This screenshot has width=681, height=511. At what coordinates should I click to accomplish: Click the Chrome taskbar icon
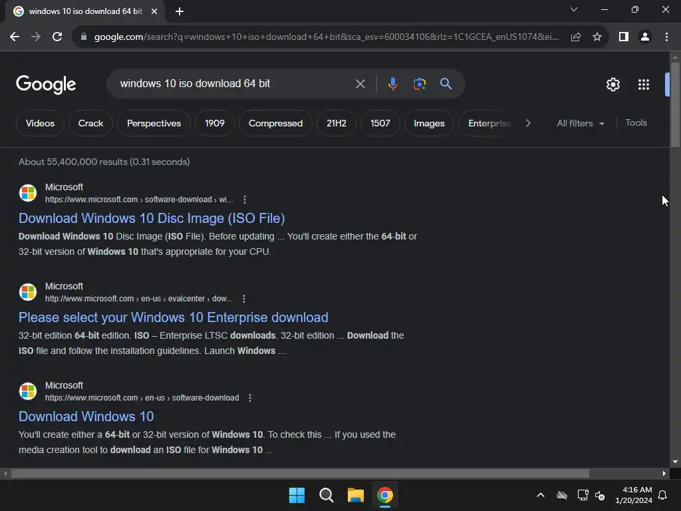tap(385, 495)
